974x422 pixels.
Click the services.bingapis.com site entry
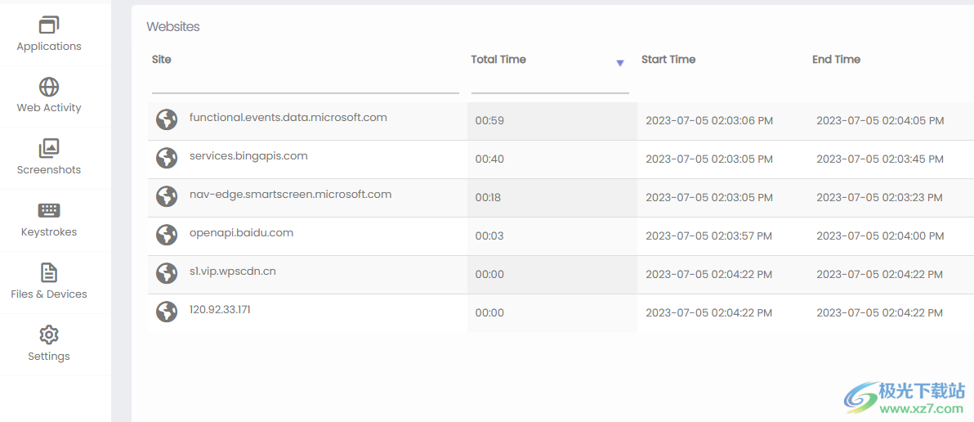coord(248,156)
